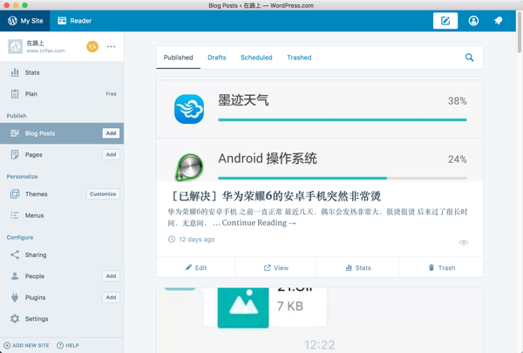Click the write new post icon
This screenshot has height=353, width=523.
pyautogui.click(x=445, y=21)
